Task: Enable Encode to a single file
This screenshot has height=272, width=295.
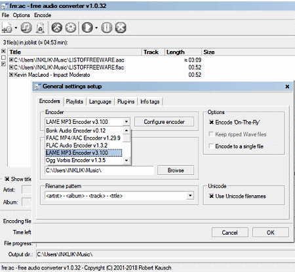Action: point(211,146)
